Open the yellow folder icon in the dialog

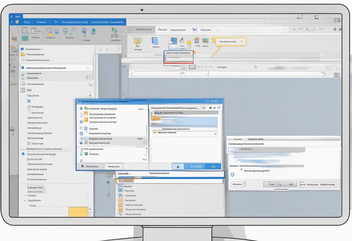coord(86,113)
